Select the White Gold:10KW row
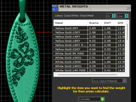Image resolution: width=136 pixels, height=102 pixels. tap(89, 62)
